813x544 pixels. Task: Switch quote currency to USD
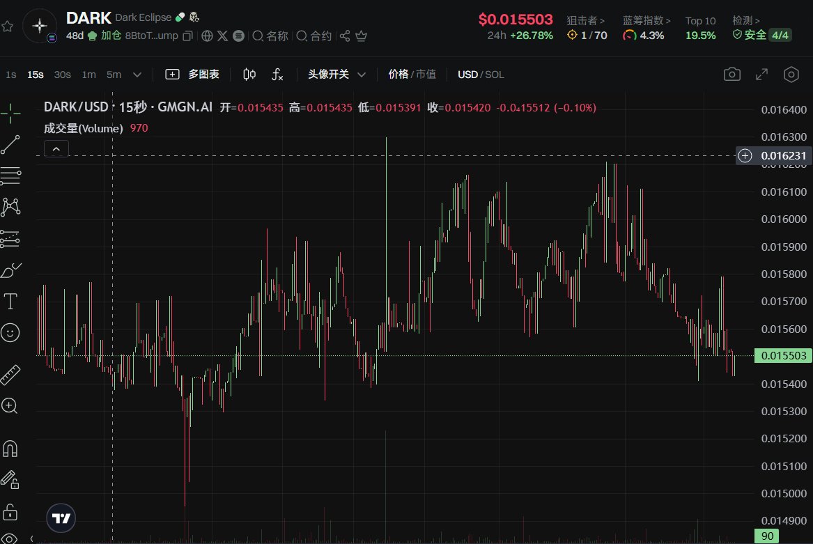click(467, 75)
